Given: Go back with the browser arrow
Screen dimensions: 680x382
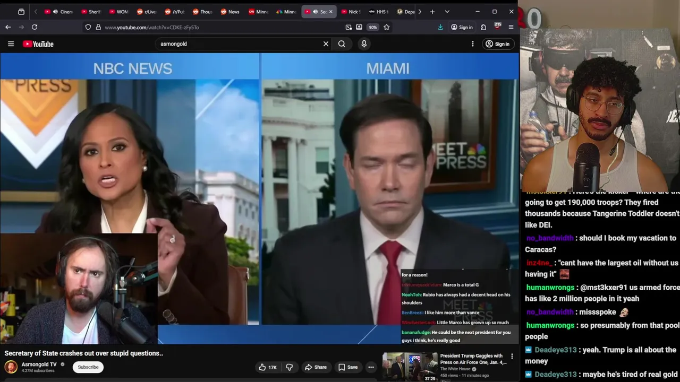Looking at the screenshot, I should 8,27.
